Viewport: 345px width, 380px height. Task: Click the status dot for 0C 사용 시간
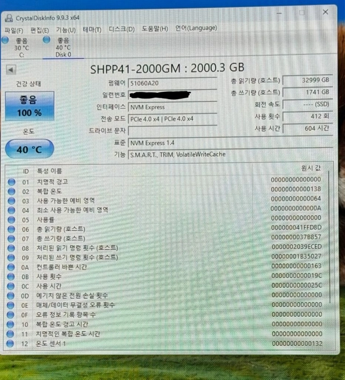click(x=11, y=286)
